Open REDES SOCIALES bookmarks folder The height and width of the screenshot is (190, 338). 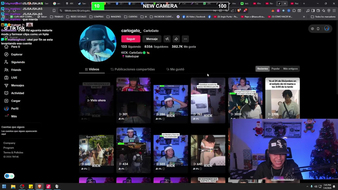(76, 17)
